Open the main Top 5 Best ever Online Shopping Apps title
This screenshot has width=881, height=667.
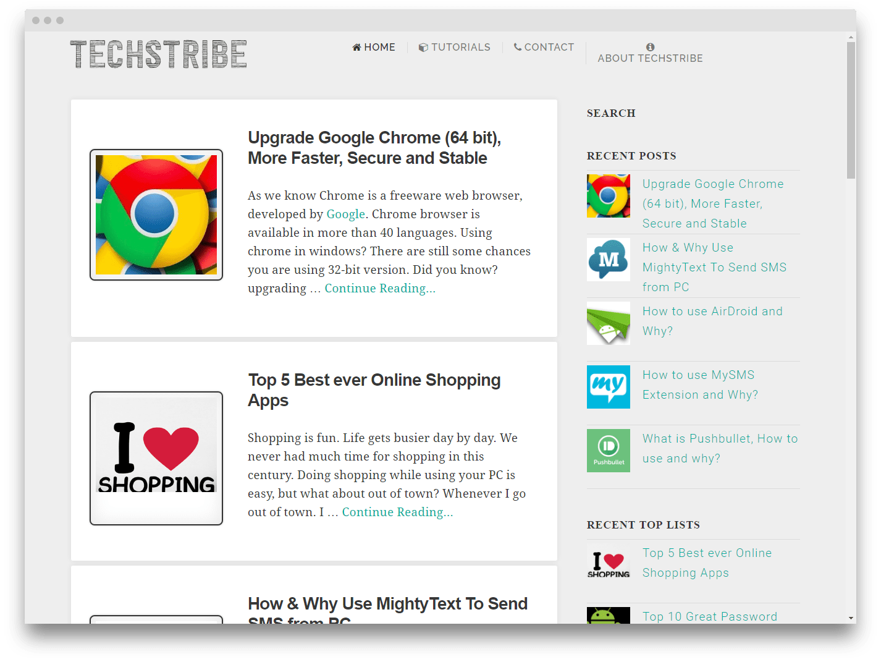coord(374,390)
